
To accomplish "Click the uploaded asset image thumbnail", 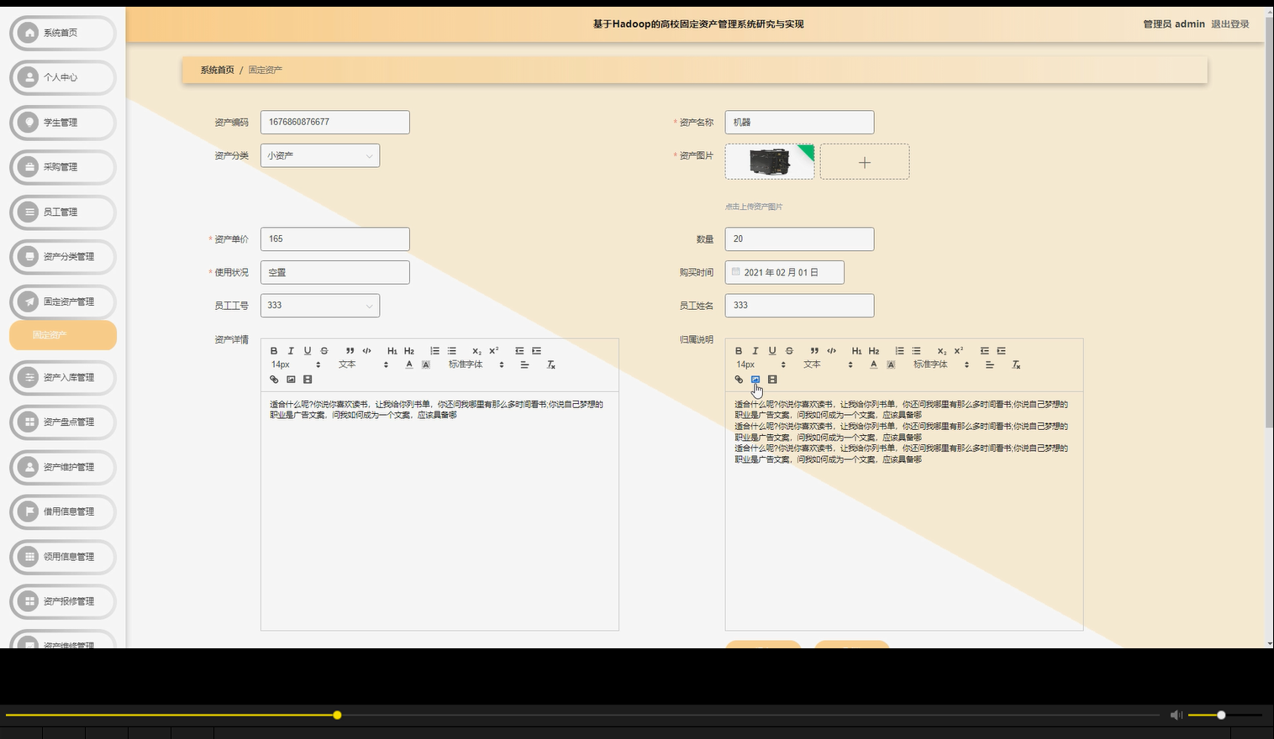I will (768, 161).
